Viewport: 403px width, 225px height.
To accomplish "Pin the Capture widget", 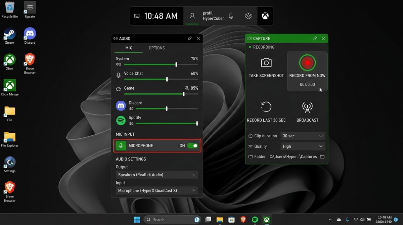I will pos(315,38).
